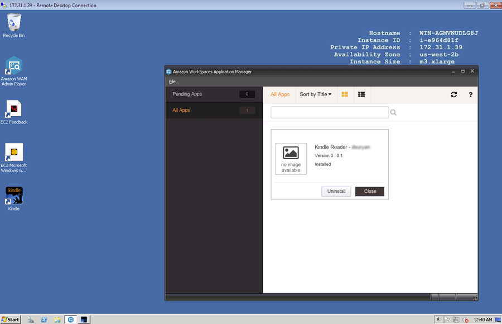Open help via question mark icon
Screen dimensions: 502x324
(x=471, y=94)
